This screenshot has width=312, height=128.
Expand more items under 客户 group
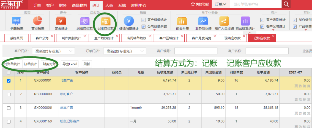click(273, 30)
